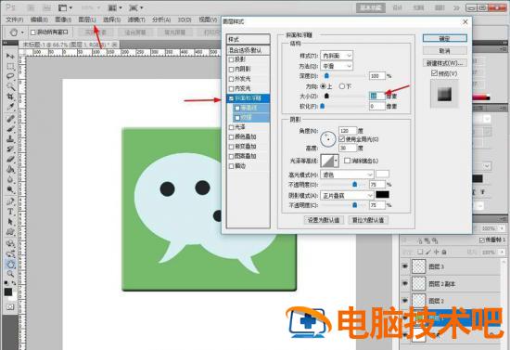
Task: Select the Horizontal Type tool
Action: 10,212
